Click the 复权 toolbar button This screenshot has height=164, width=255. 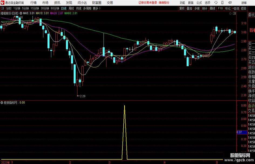(182, 8)
